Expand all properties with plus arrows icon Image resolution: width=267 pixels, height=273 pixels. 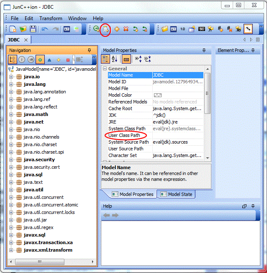point(139,59)
